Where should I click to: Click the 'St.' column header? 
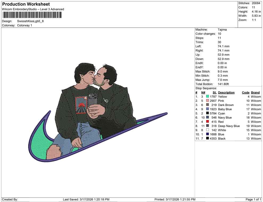click(x=215, y=92)
